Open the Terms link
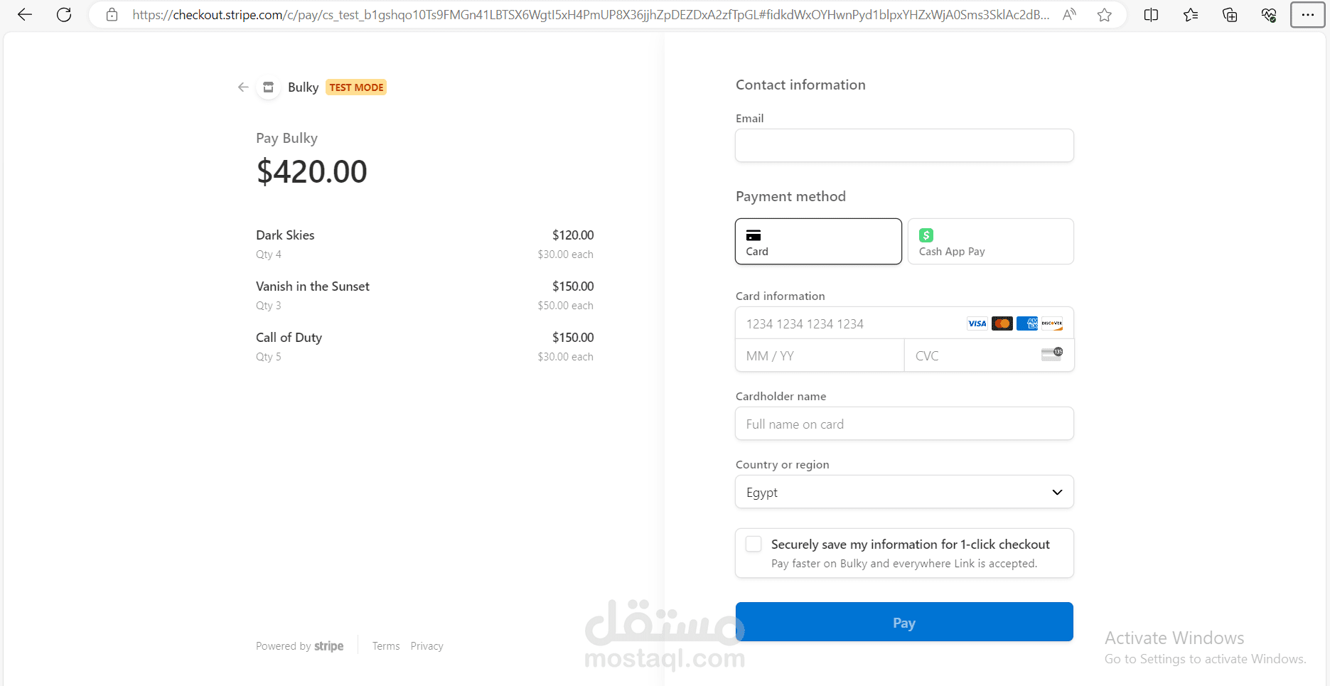 coord(386,646)
